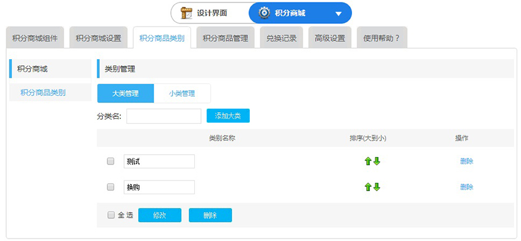Click the blue 删除 button at bottom
This screenshot has height=241, width=521.
click(x=210, y=215)
